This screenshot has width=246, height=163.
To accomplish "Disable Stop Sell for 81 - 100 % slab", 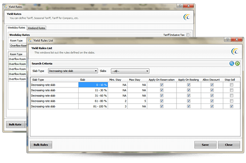I will [232, 106].
